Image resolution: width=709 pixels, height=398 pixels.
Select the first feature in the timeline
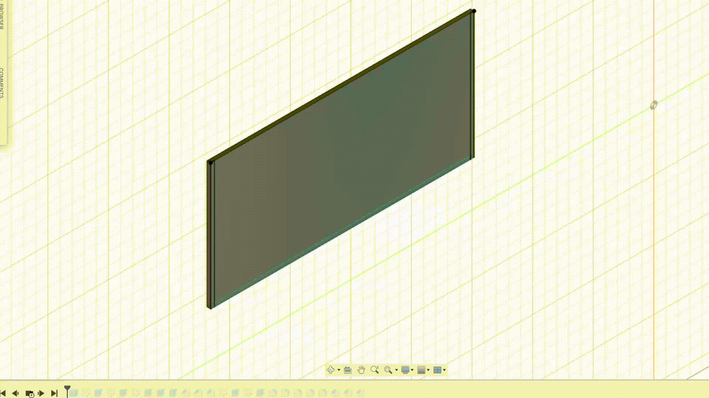tap(74, 393)
